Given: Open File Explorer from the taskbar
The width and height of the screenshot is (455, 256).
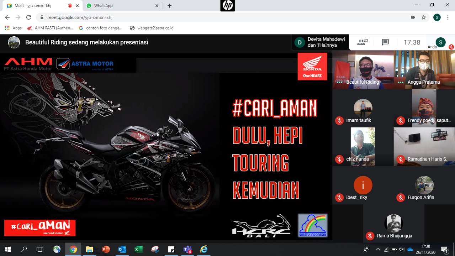Looking at the screenshot, I should pyautogui.click(x=90, y=249).
